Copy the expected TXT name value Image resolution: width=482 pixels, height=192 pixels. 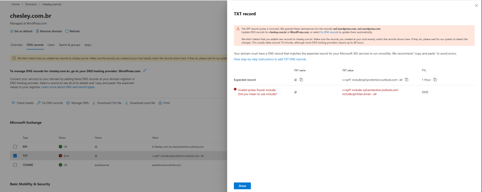(301, 80)
